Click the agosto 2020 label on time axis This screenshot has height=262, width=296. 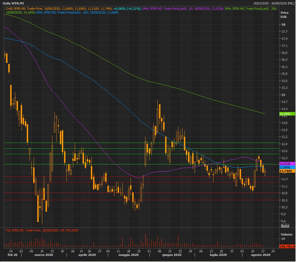(261, 255)
